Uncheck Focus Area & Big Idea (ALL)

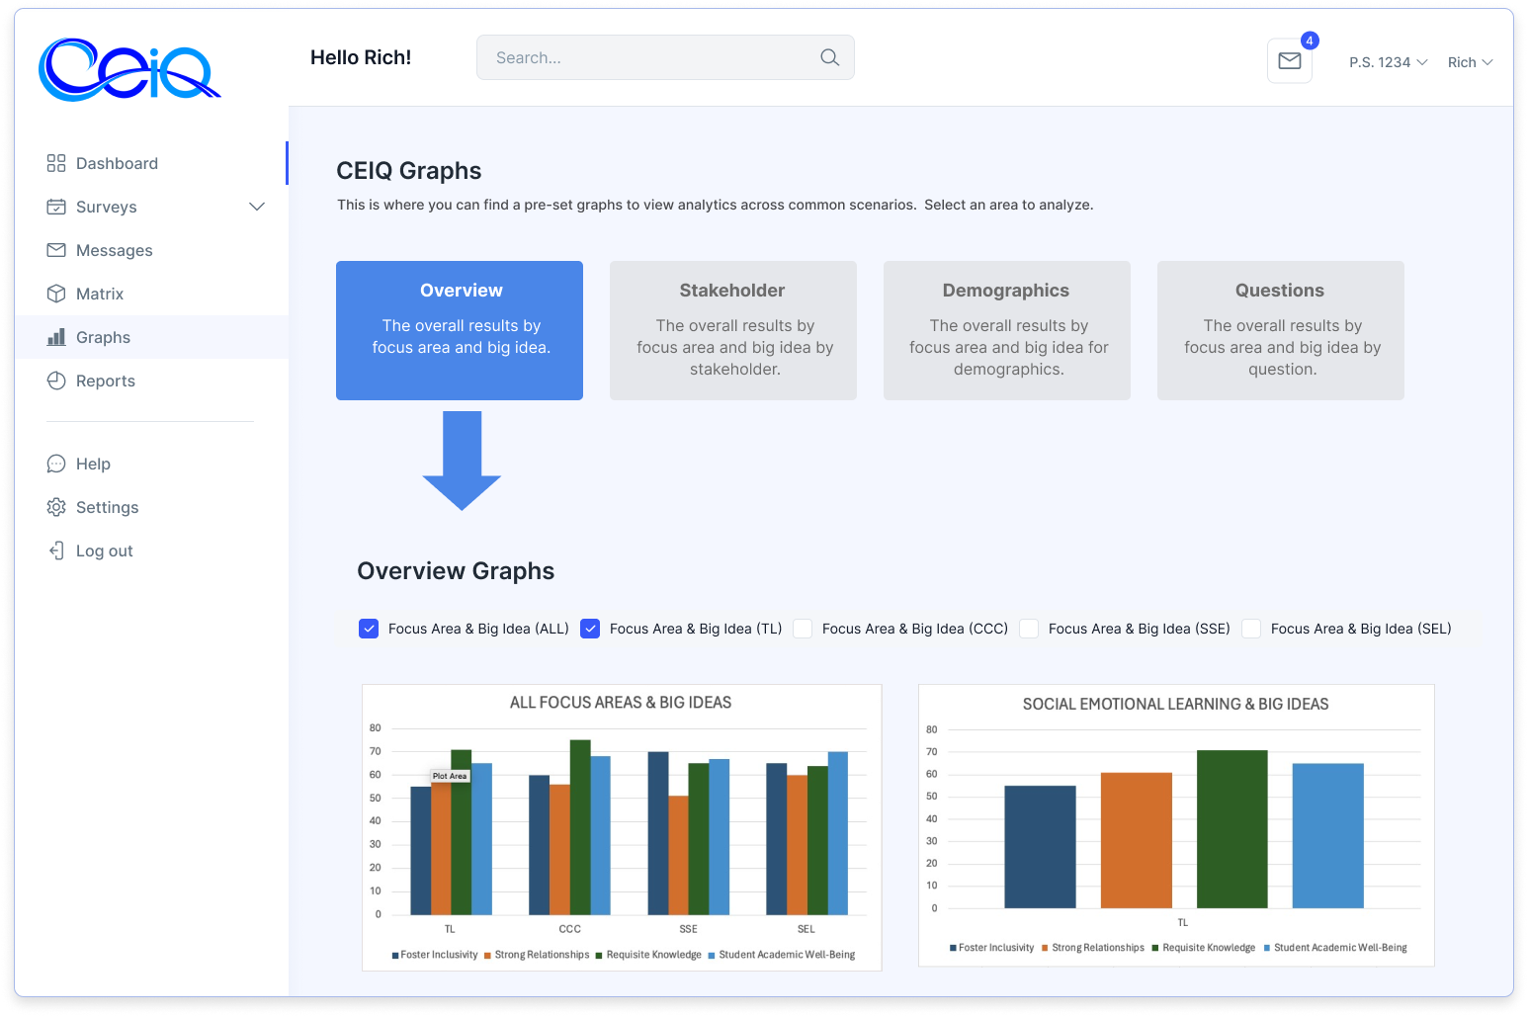tap(369, 629)
